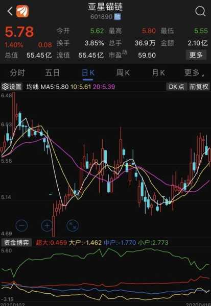Viewport: 211px width, 306px height.
Task: Tap the 亚星锚链 stock title
Action: click(105, 7)
